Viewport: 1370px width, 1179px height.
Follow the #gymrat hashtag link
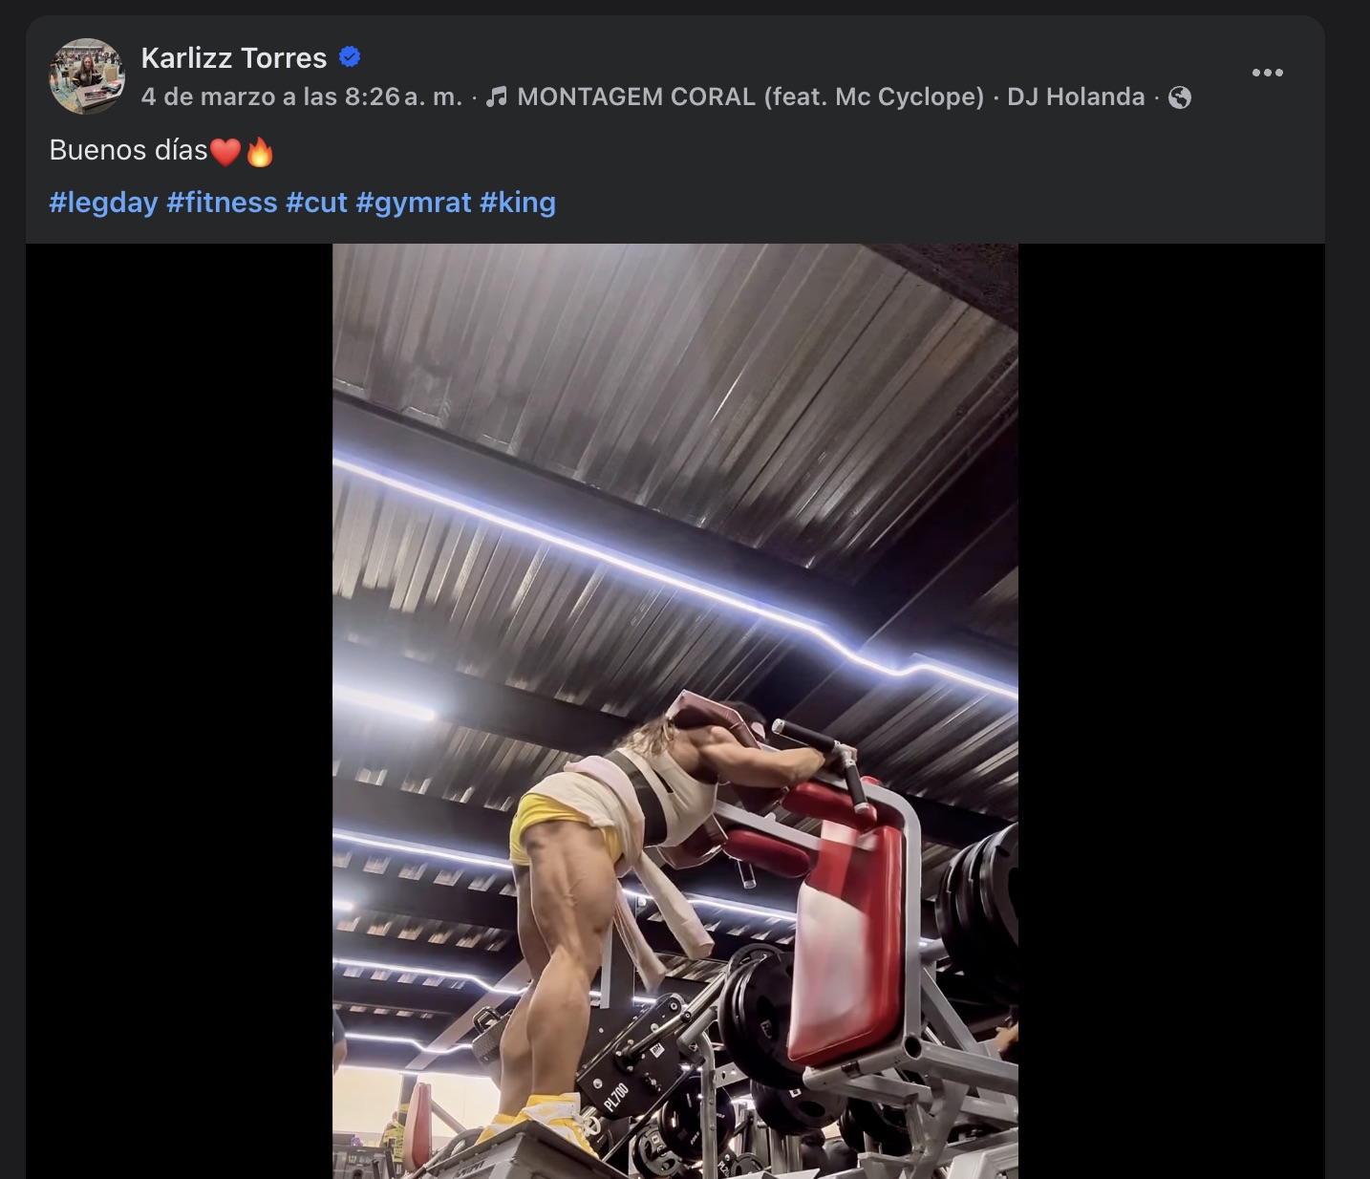click(414, 203)
